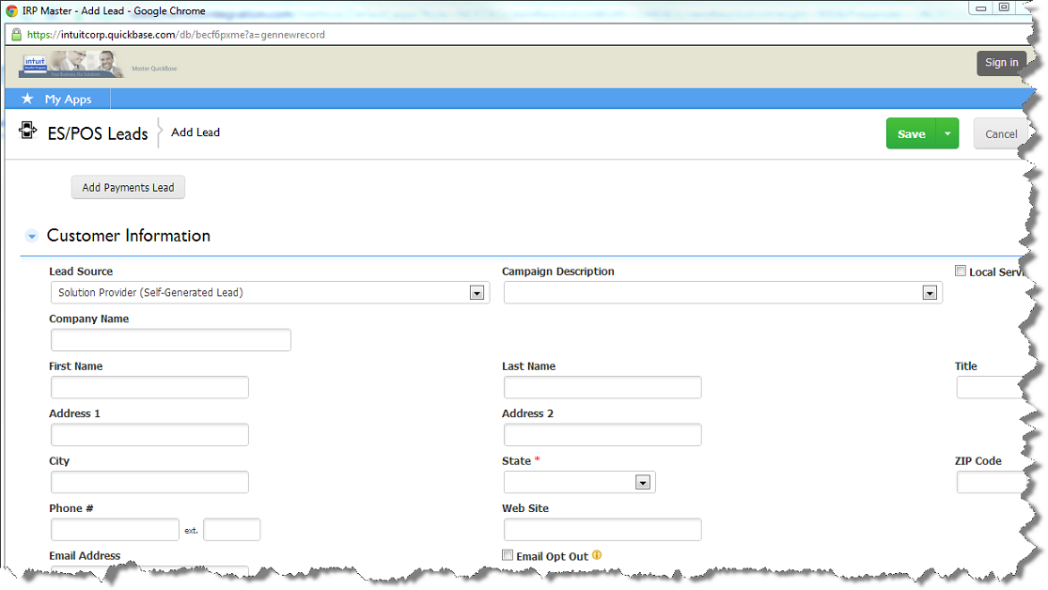
Task: Open the Lead Source dropdown
Action: [x=477, y=293]
